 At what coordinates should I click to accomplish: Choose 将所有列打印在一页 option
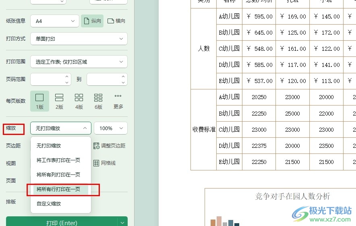click(x=61, y=175)
